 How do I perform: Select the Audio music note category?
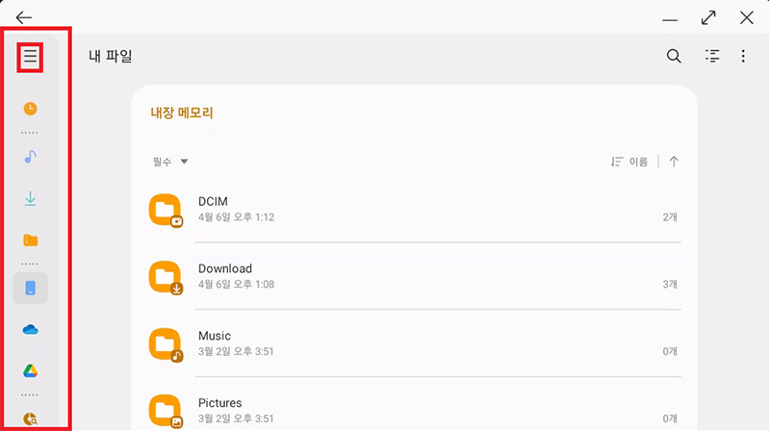[x=31, y=155]
